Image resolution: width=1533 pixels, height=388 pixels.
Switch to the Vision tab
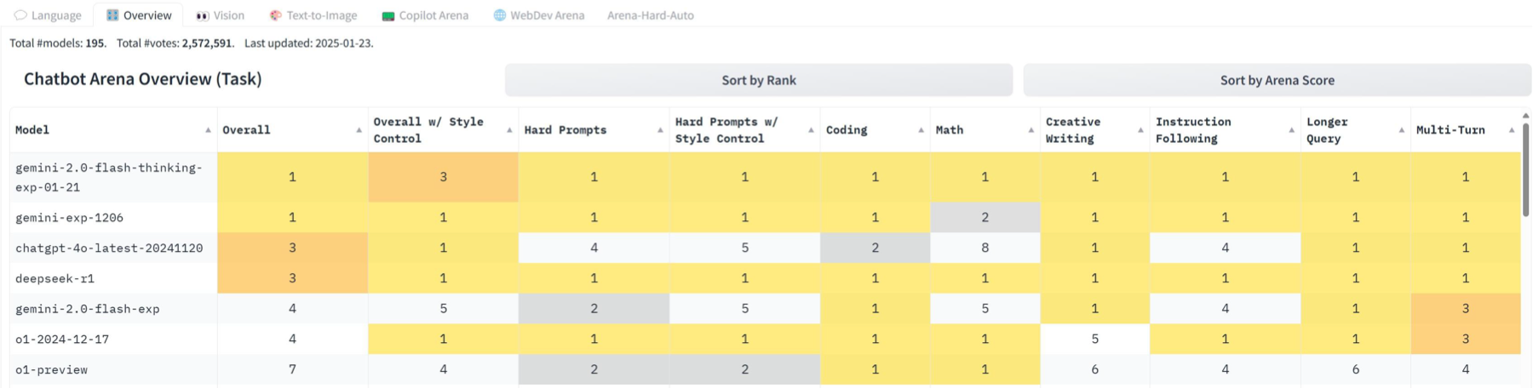228,15
